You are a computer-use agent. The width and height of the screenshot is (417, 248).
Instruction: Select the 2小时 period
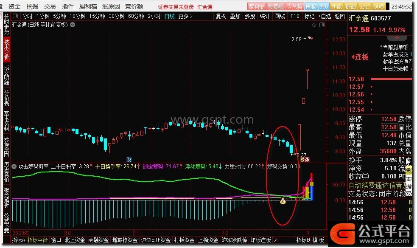click(154, 16)
